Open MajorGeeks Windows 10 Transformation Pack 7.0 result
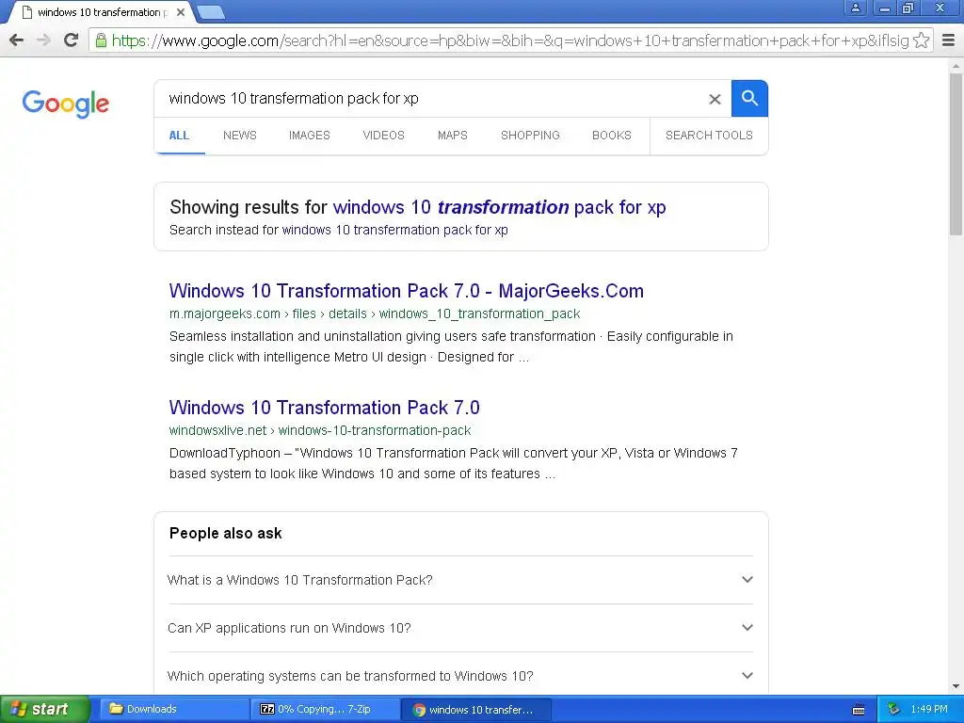Image resolution: width=964 pixels, height=723 pixels. 407,291
